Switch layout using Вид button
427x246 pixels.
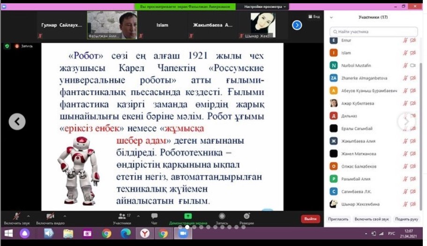click(314, 16)
